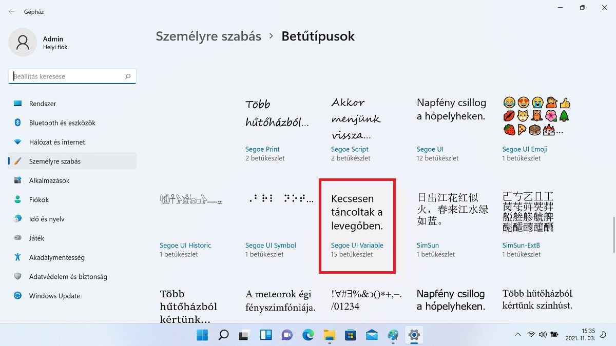Open the Rendszer settings section

[43, 104]
